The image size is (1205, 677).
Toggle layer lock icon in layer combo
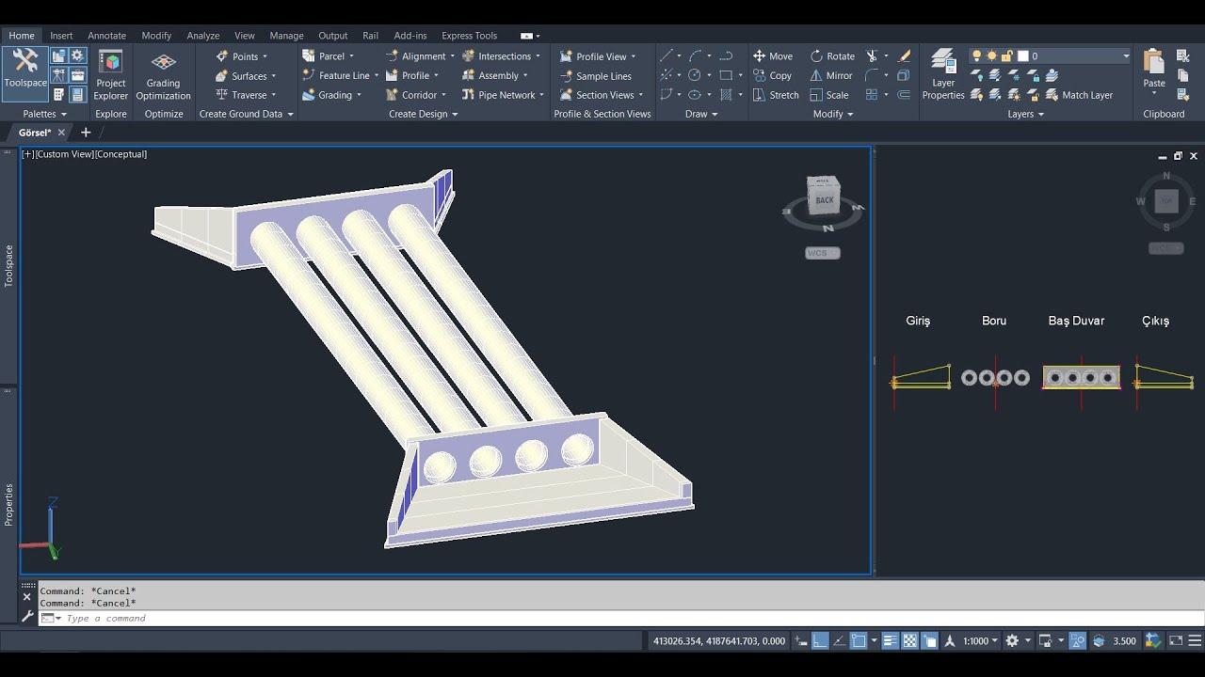click(1006, 56)
